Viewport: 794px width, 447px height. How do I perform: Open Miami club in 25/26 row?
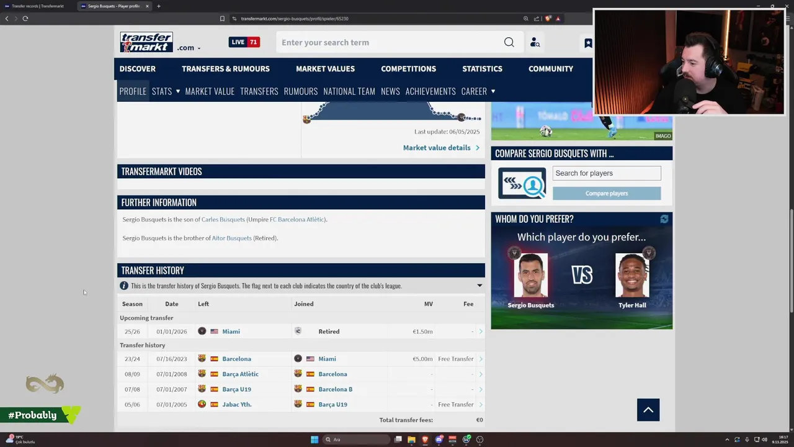pyautogui.click(x=231, y=332)
